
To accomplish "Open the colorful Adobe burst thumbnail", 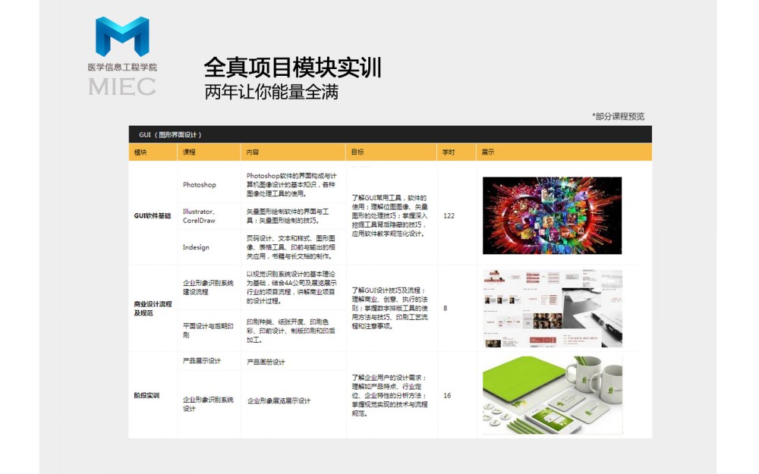I will coord(552,215).
